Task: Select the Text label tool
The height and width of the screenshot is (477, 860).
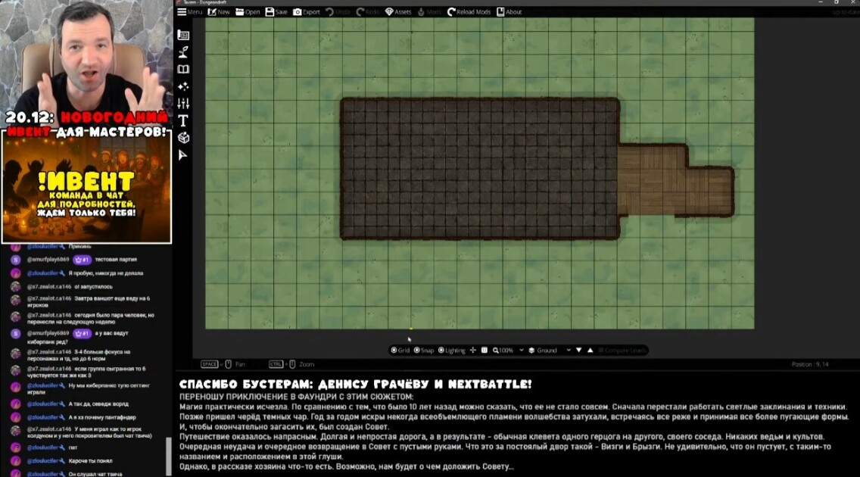Action: coord(184,120)
